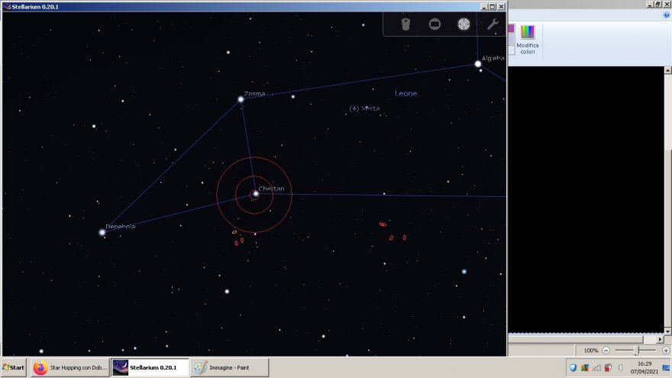Restore down the Paint window
The height and width of the screenshot is (378, 672).
click(657, 4)
